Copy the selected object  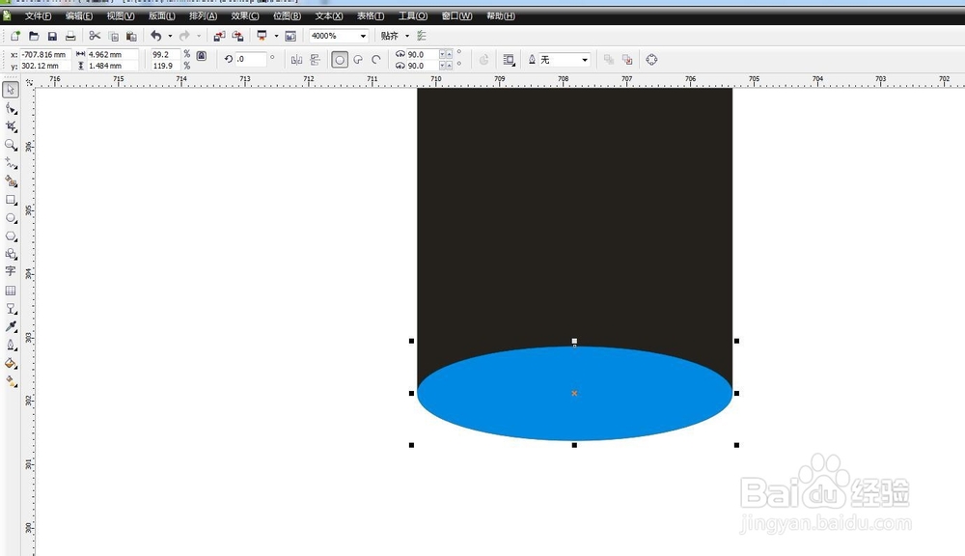click(x=113, y=36)
